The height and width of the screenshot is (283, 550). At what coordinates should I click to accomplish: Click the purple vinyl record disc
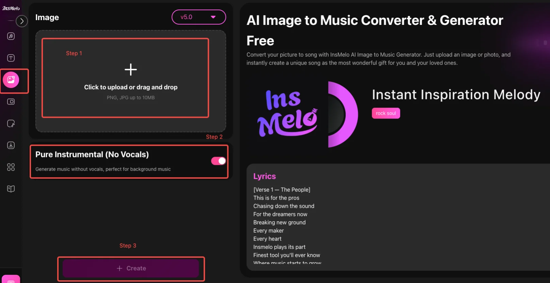tap(343, 114)
